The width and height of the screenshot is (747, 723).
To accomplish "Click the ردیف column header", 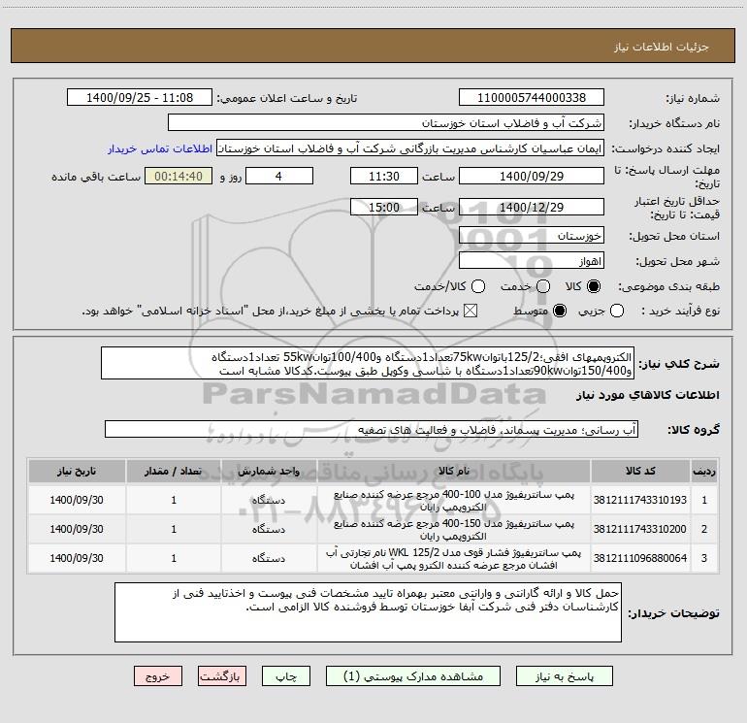I will (704, 471).
